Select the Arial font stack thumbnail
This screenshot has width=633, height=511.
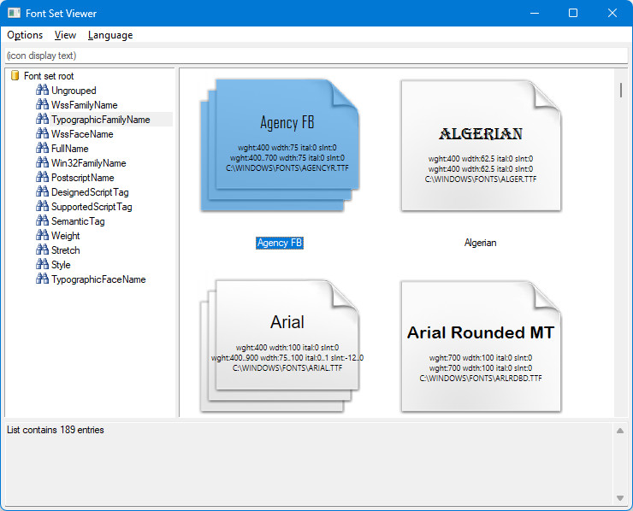tap(280, 346)
